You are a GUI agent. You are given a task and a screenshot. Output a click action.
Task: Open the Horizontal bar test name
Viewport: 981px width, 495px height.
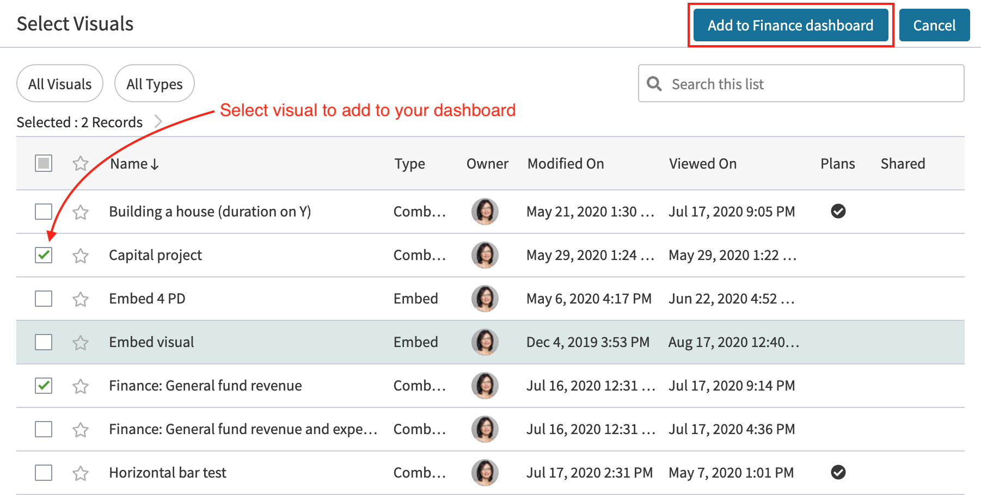pyautogui.click(x=168, y=473)
